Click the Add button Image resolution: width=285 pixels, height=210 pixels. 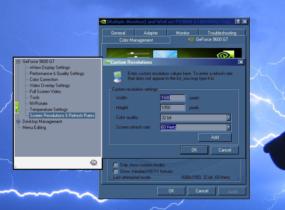(x=215, y=137)
